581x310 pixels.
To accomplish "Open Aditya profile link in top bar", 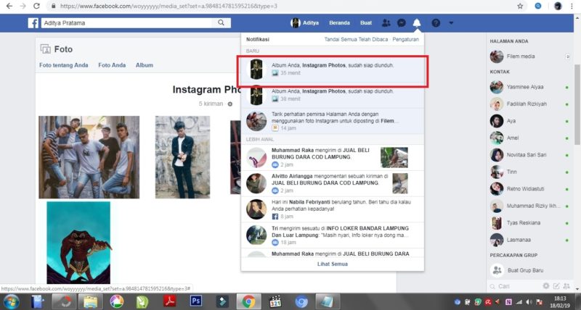I will (304, 23).
